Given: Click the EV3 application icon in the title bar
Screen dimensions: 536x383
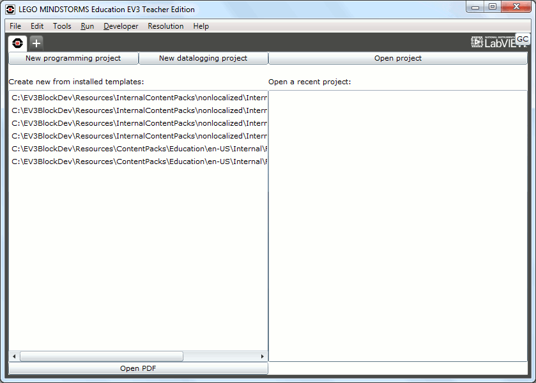Looking at the screenshot, I should pos(10,10).
